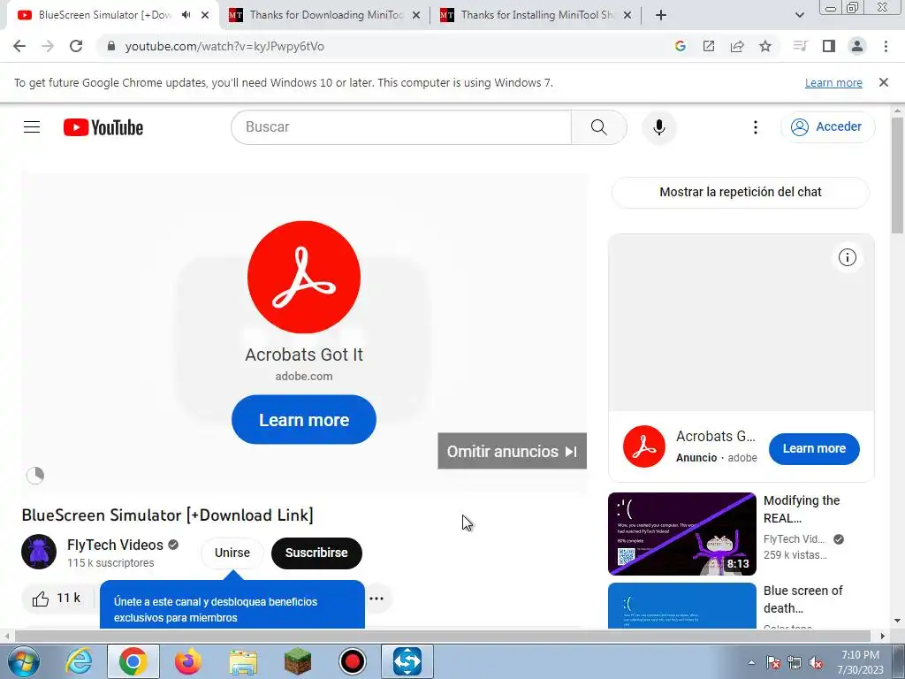Close Thanks for Installing MiniTool tab
905x679 pixels.
[x=627, y=15]
